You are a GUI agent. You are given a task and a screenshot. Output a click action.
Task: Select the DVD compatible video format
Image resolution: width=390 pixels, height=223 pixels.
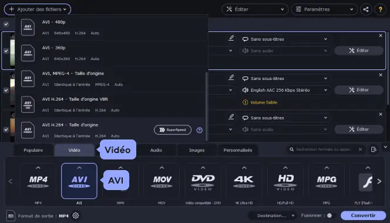point(203,181)
